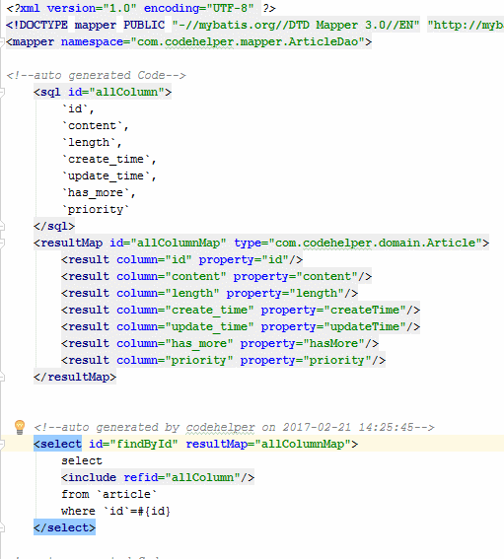Viewport: 504px width, 559px height.
Task: Collapse the mapper tag fold marker
Action: pos(2,42)
